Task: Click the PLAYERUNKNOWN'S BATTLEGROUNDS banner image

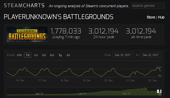Action: [x=27, y=34]
